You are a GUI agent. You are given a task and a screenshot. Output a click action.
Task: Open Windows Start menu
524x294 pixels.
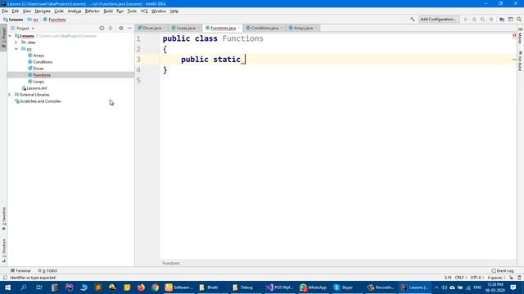click(x=7, y=287)
